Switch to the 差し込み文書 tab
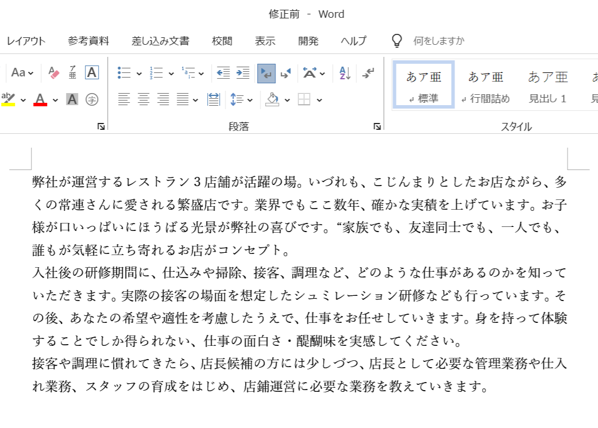Viewport: 598px width, 428px height. tap(160, 41)
